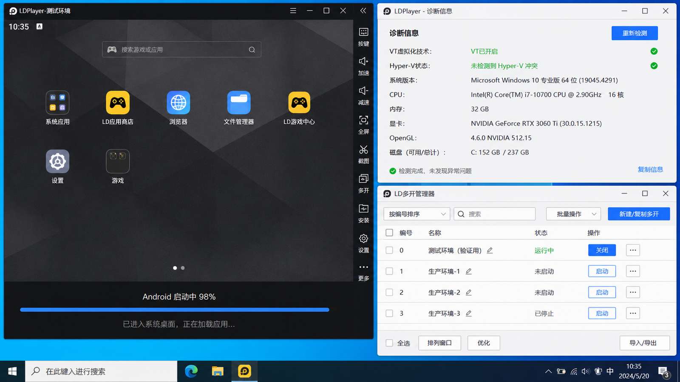Start 生产环境-1 with its 启动 button
The width and height of the screenshot is (680, 382).
(602, 271)
